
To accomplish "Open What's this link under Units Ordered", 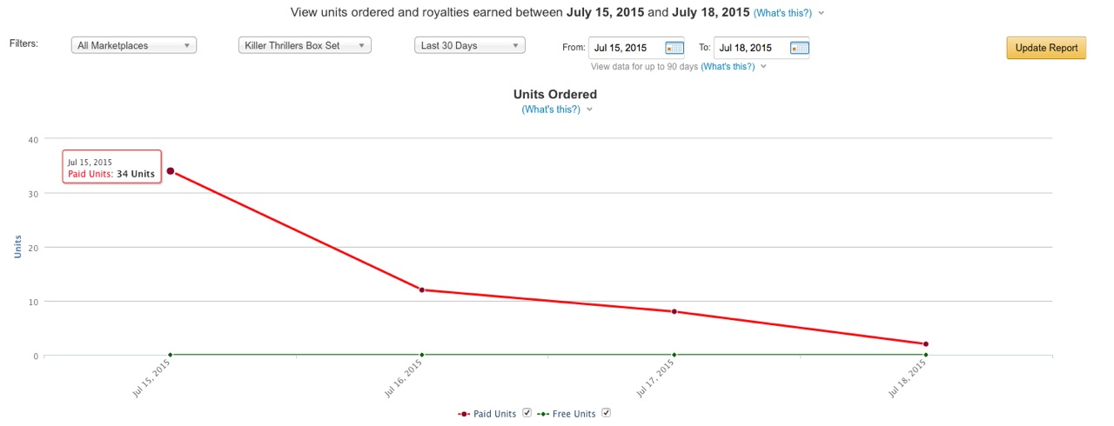I will point(551,110).
